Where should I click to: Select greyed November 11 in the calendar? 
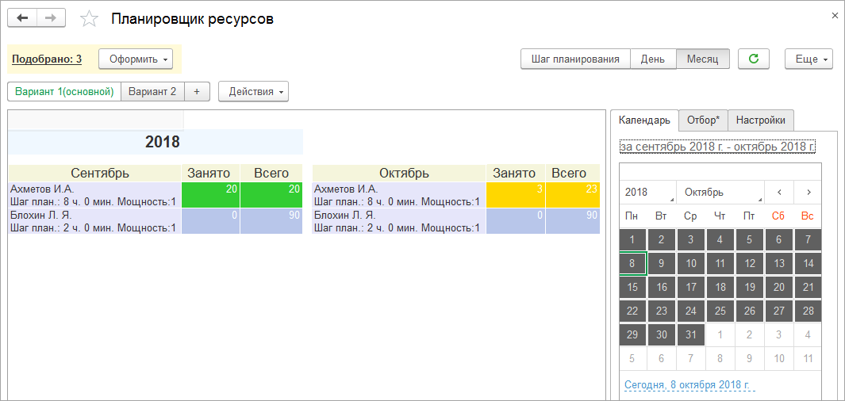tap(808, 358)
